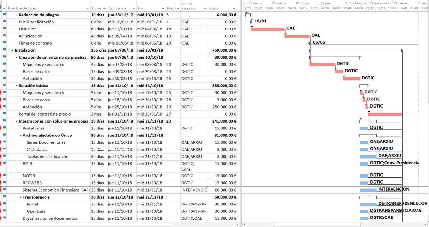This screenshot has width=429, height=227.
Task: Collapse the Solución básica group
Action: (16, 86)
